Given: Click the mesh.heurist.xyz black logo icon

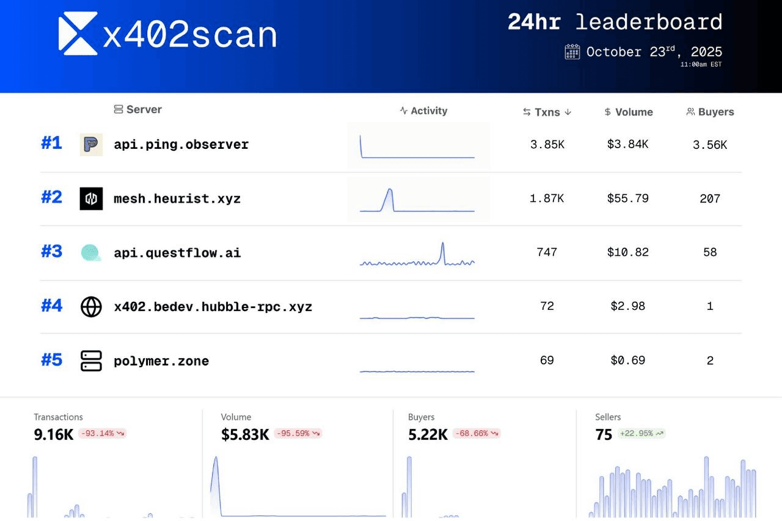Looking at the screenshot, I should point(91,198).
